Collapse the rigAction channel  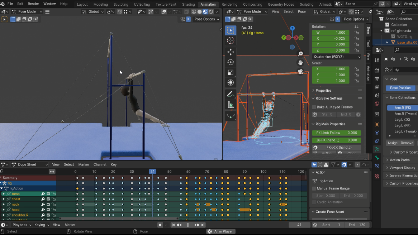(x=1, y=188)
